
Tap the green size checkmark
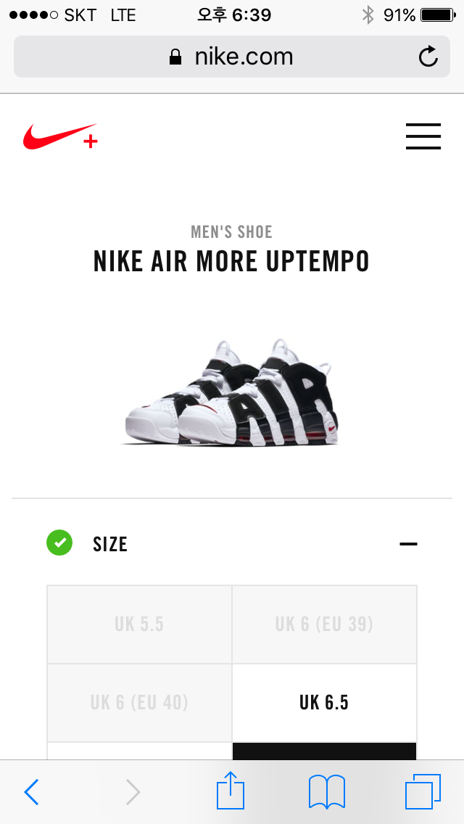[59, 543]
